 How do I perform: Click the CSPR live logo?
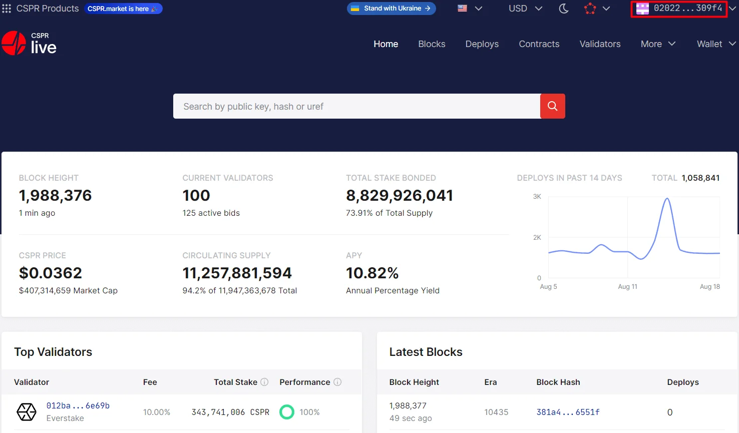pos(29,43)
